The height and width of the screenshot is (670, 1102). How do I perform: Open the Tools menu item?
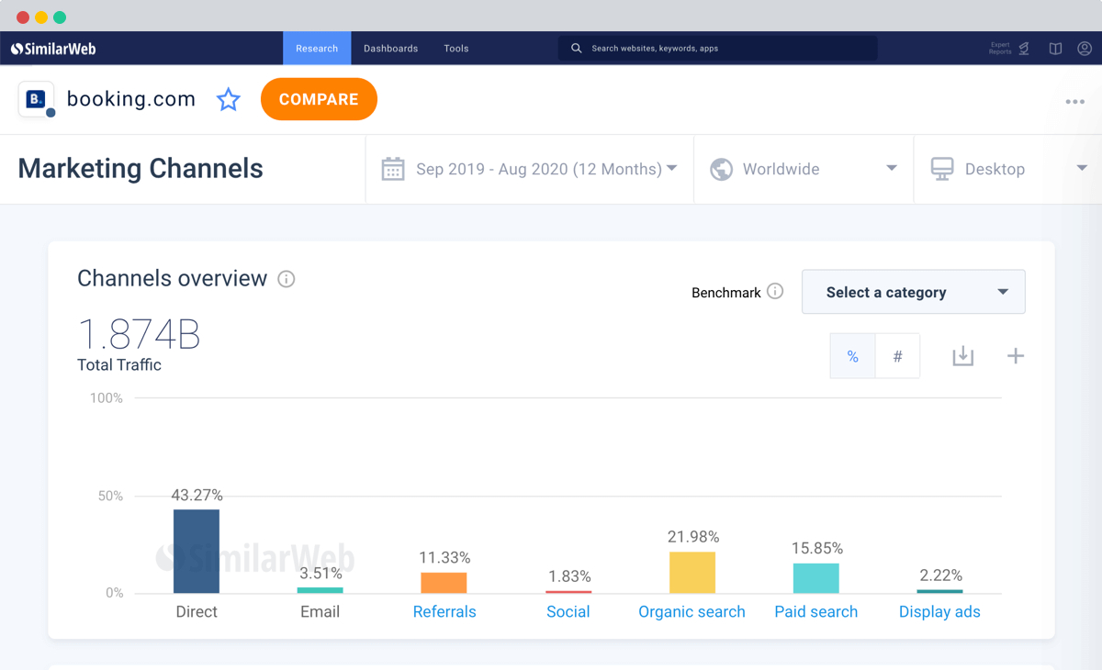pos(456,49)
